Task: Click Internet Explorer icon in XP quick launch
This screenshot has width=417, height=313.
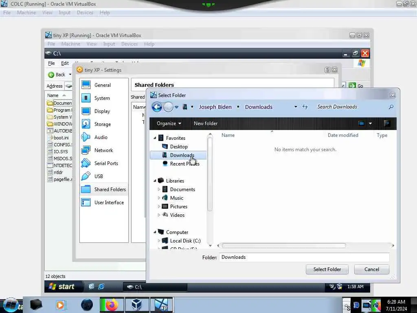Action: coord(101,287)
